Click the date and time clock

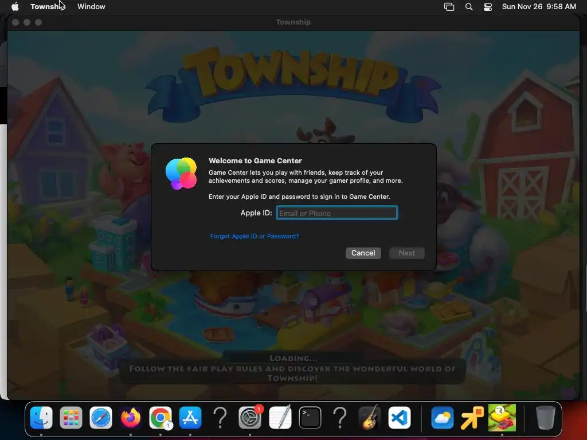pos(539,6)
